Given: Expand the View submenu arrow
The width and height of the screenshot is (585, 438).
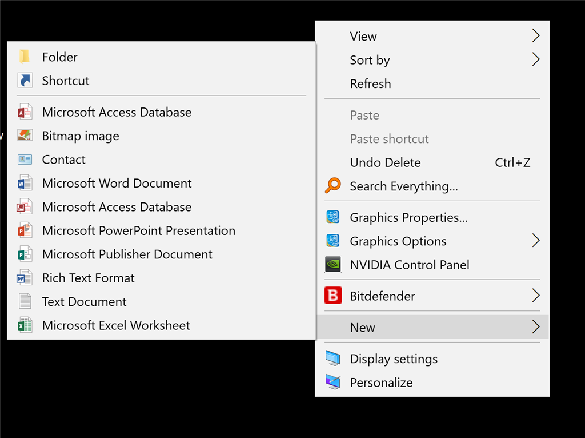Looking at the screenshot, I should [x=535, y=36].
